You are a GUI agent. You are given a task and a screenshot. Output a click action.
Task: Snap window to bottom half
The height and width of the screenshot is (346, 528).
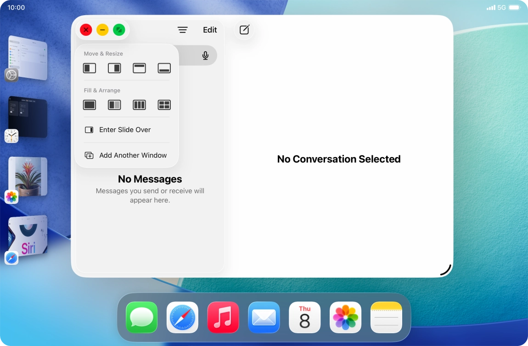(x=164, y=68)
